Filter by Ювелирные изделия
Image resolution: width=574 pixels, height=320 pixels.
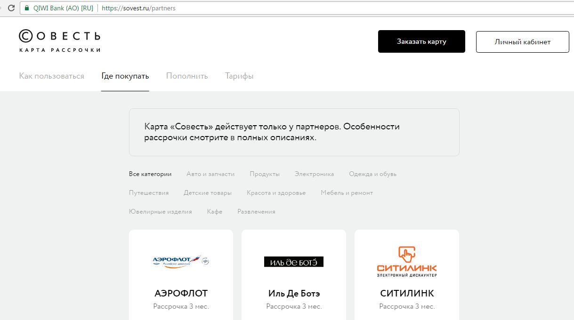(161, 212)
